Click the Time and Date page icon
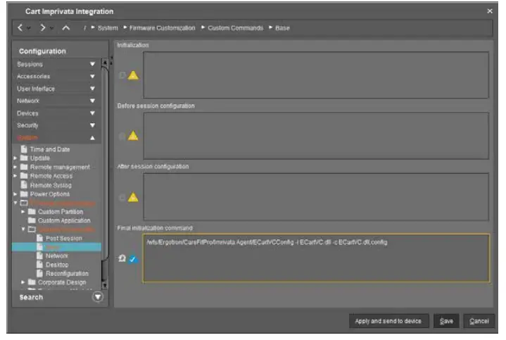 pyautogui.click(x=24, y=149)
